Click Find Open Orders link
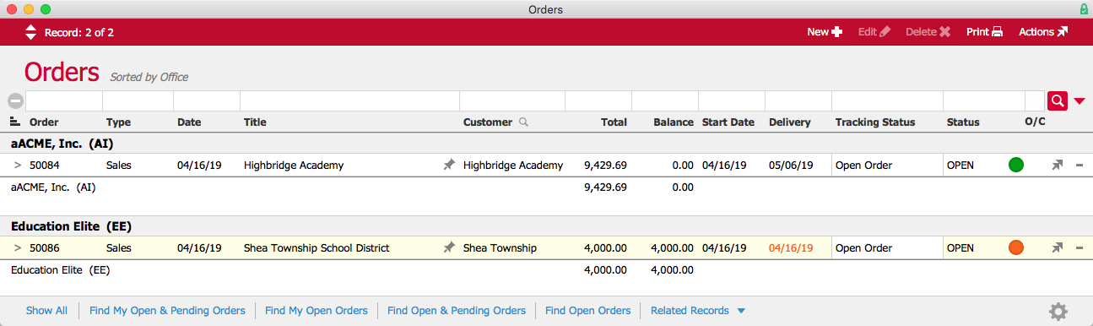This screenshot has width=1093, height=326. 588,311
